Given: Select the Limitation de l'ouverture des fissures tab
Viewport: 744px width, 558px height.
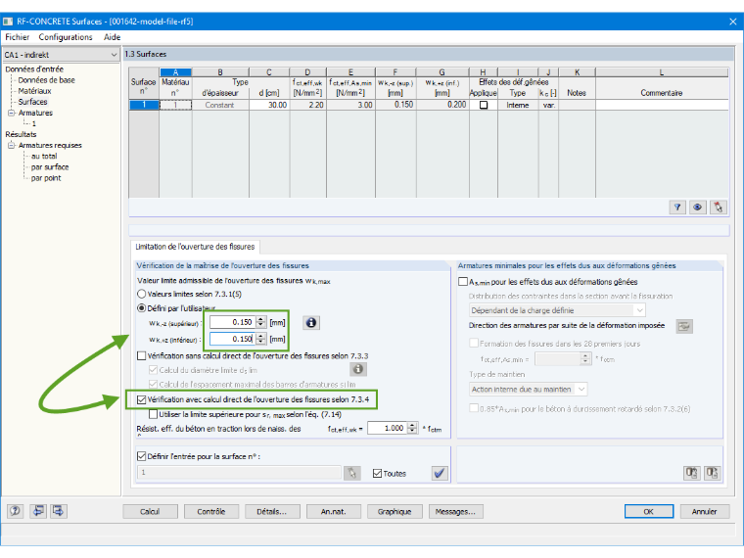Looking at the screenshot, I should tap(195, 247).
